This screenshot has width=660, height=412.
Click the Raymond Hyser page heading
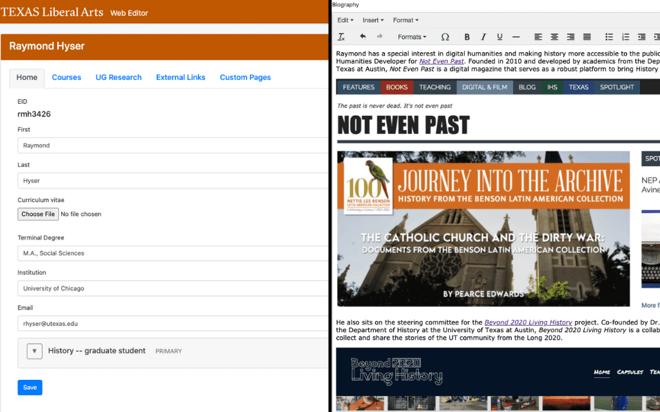point(46,46)
